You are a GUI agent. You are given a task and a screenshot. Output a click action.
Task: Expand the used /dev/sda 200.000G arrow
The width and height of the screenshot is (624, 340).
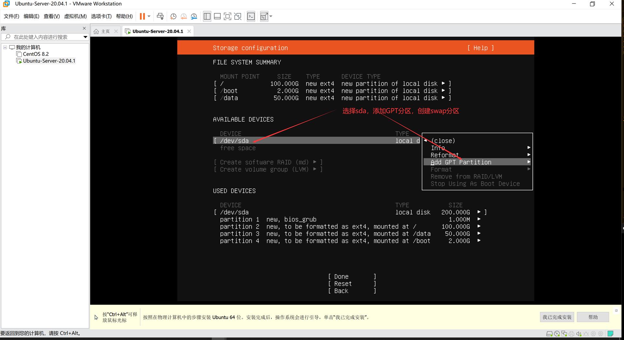click(479, 212)
